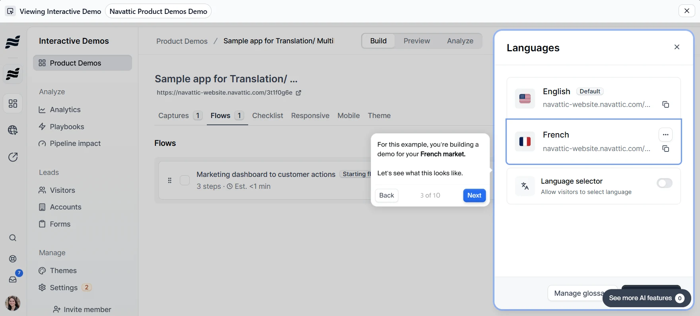This screenshot has width=700, height=316.
Task: Click the circular arrow gauge icon in rail
Action: [13, 157]
